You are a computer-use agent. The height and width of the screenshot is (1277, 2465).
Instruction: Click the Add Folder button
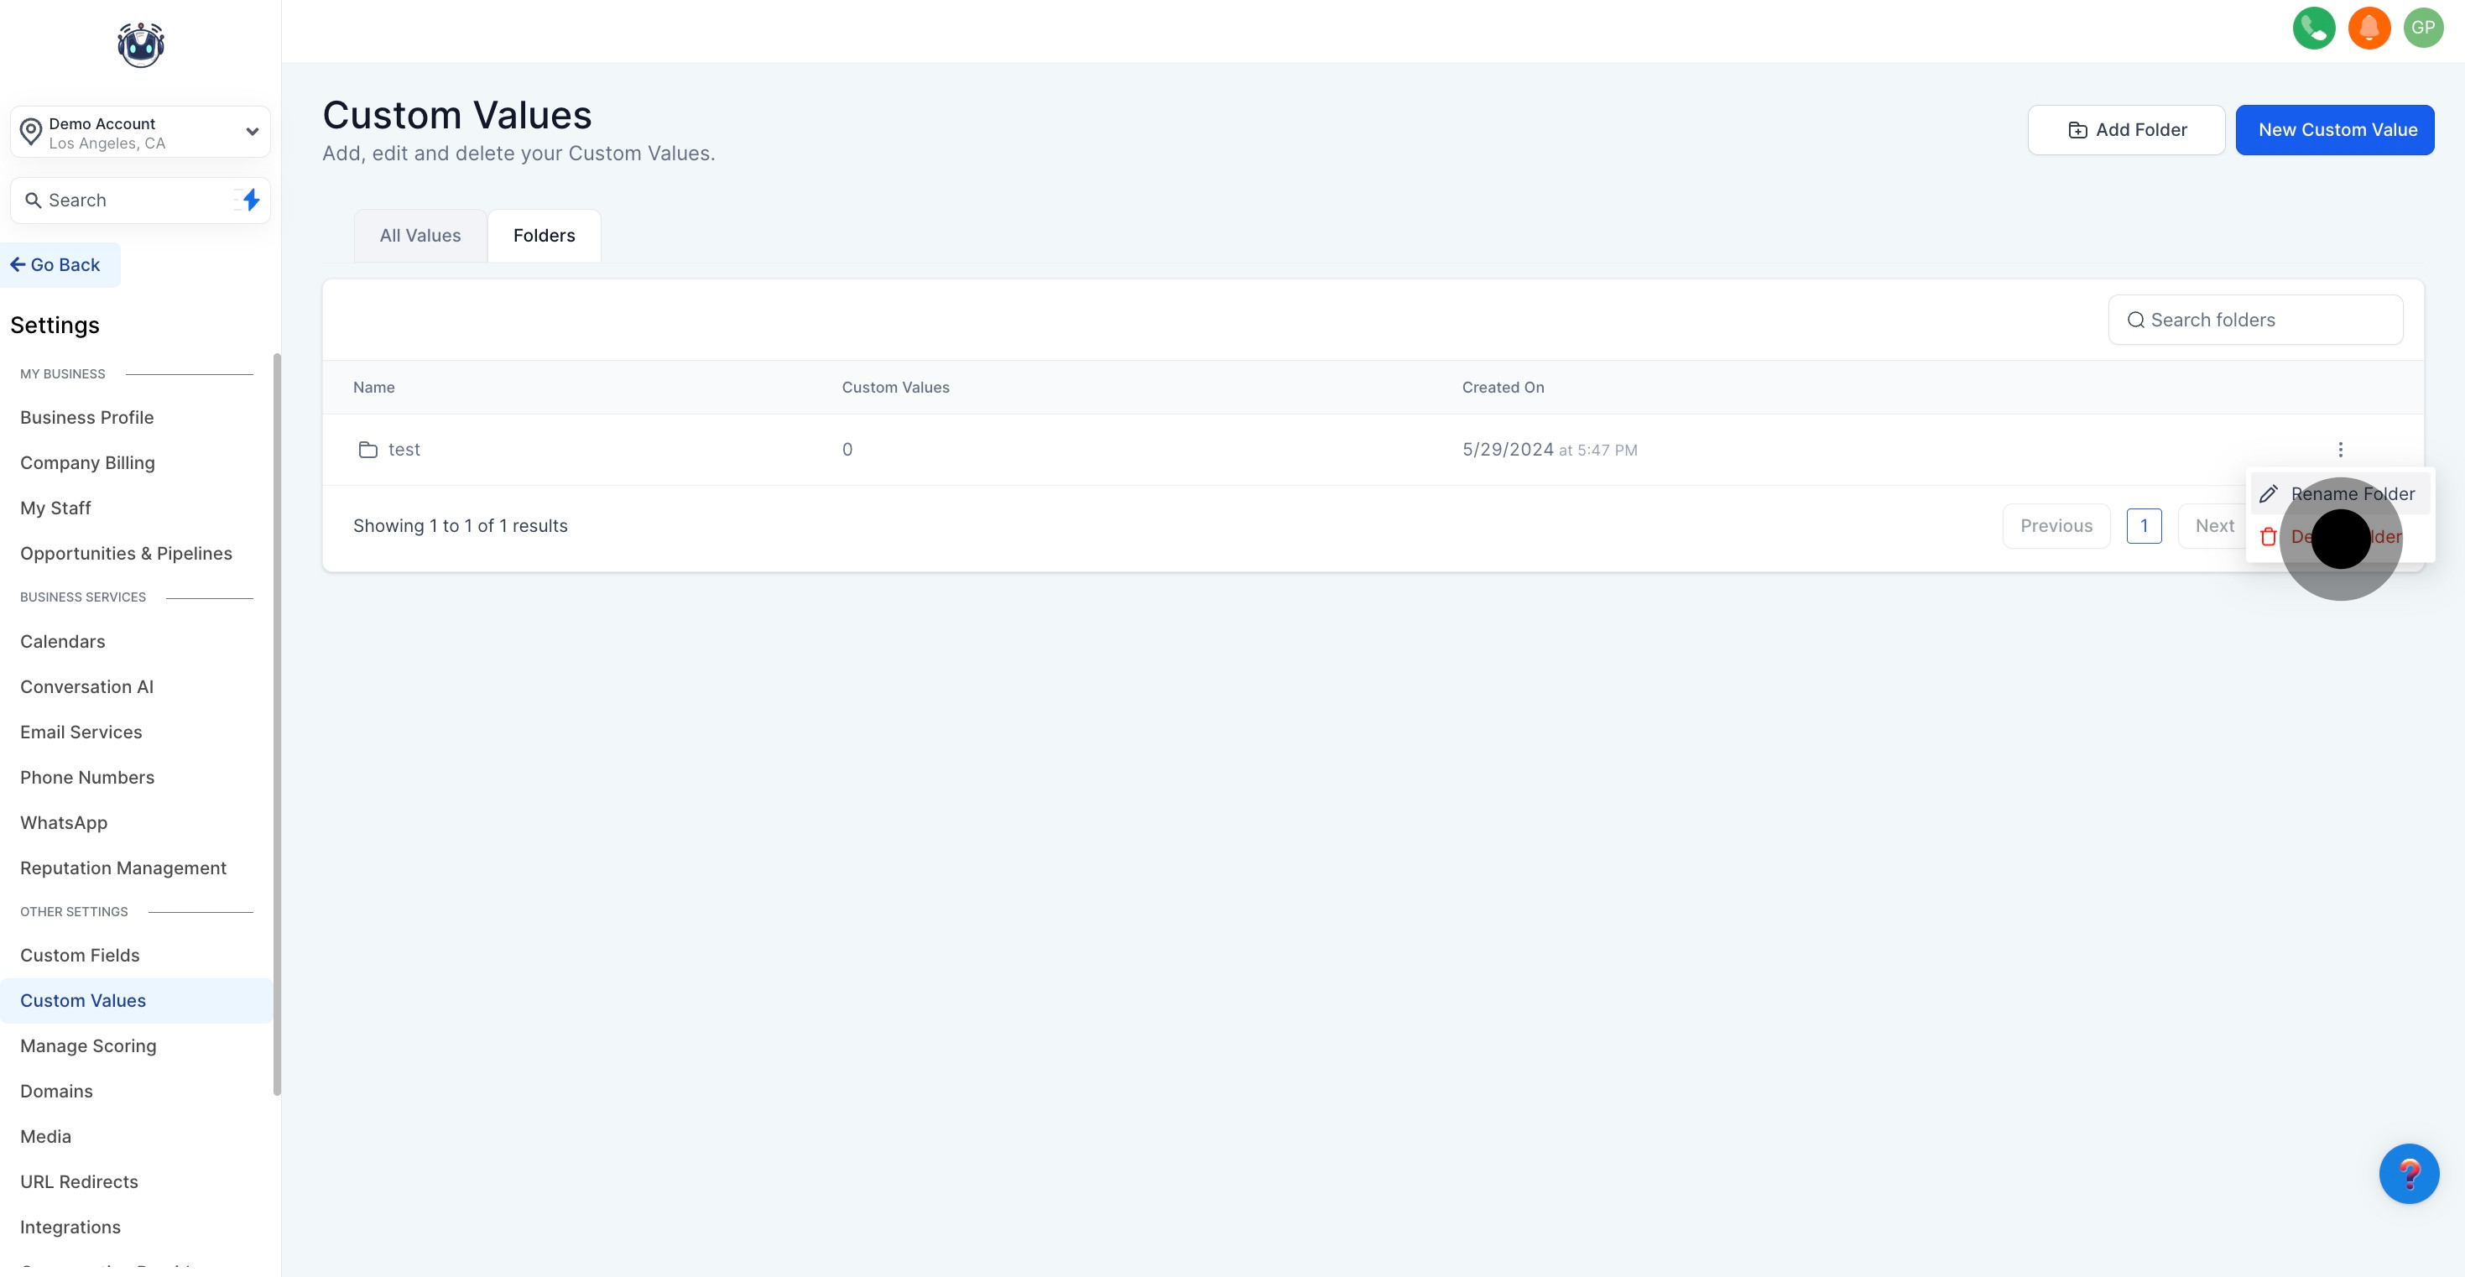2125,130
